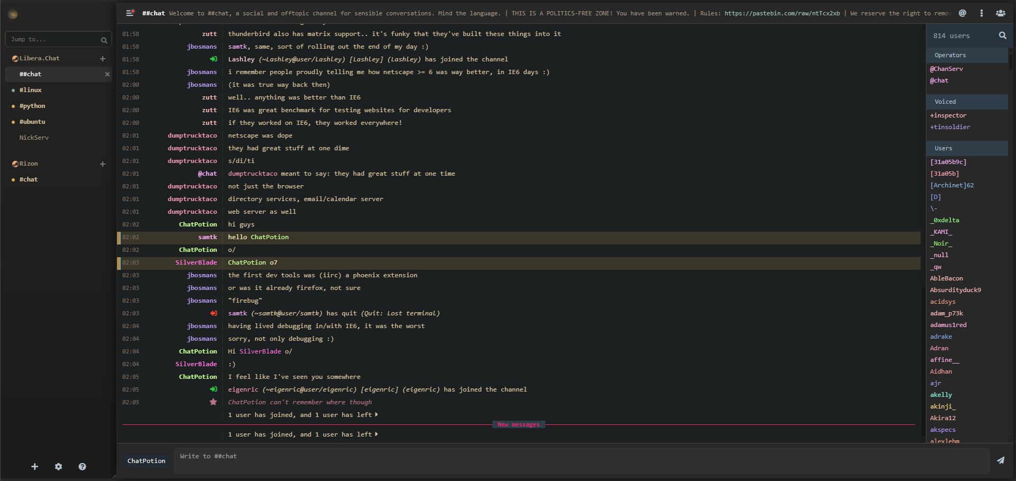1016x481 pixels.
Task: Click user _0xdelta in the list
Action: pos(945,220)
